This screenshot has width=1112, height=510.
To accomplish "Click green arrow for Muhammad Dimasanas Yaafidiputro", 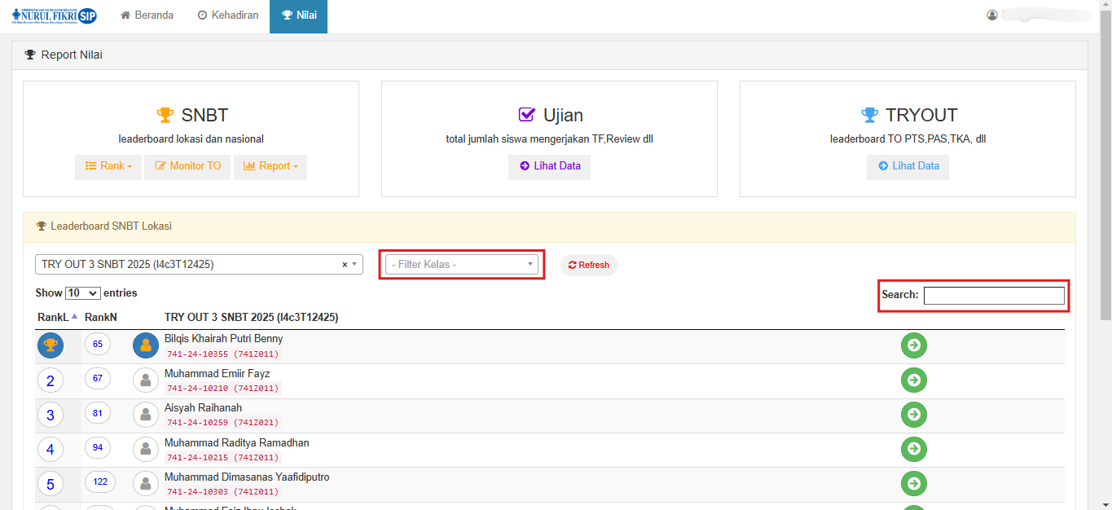I will [913, 483].
